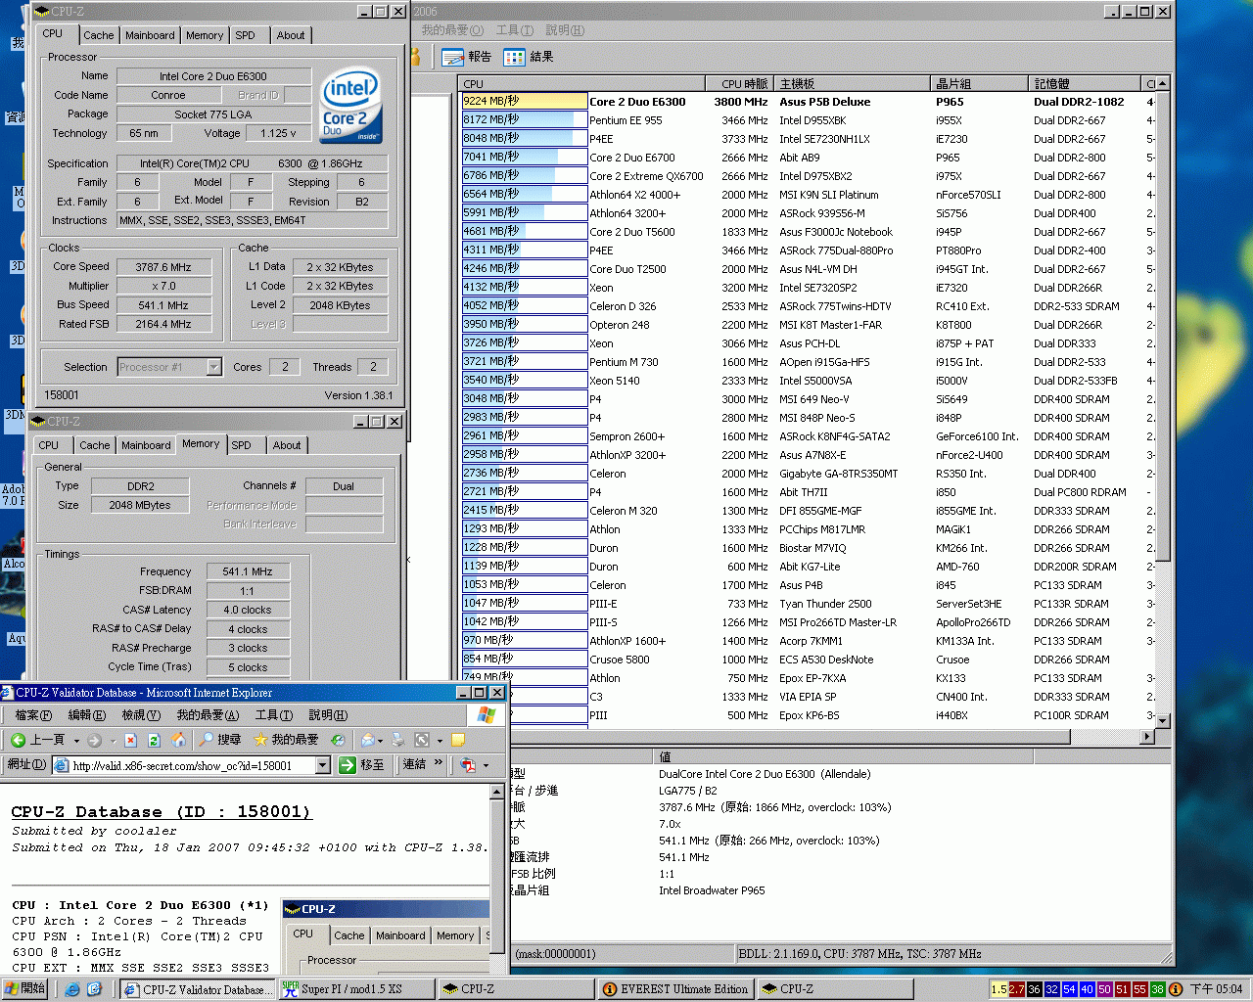Expand the Adobe PDF dropdown arrow
Image resolution: width=1253 pixels, height=1002 pixels.
(485, 765)
